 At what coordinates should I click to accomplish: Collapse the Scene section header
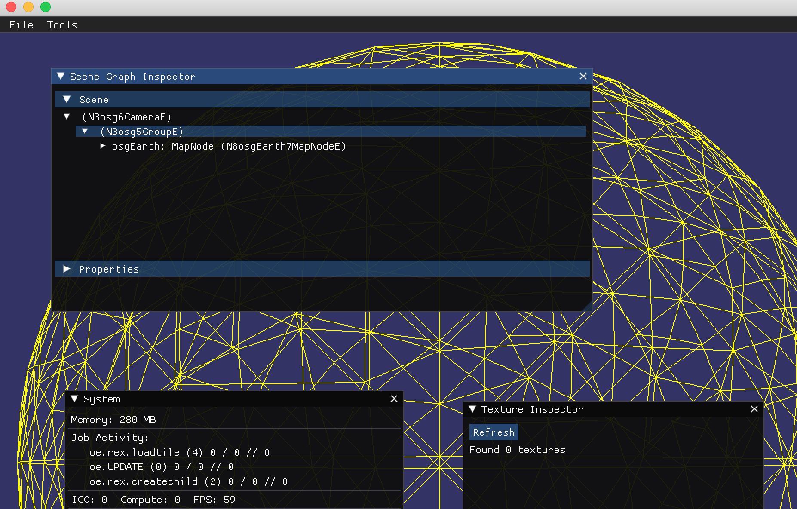(x=67, y=100)
